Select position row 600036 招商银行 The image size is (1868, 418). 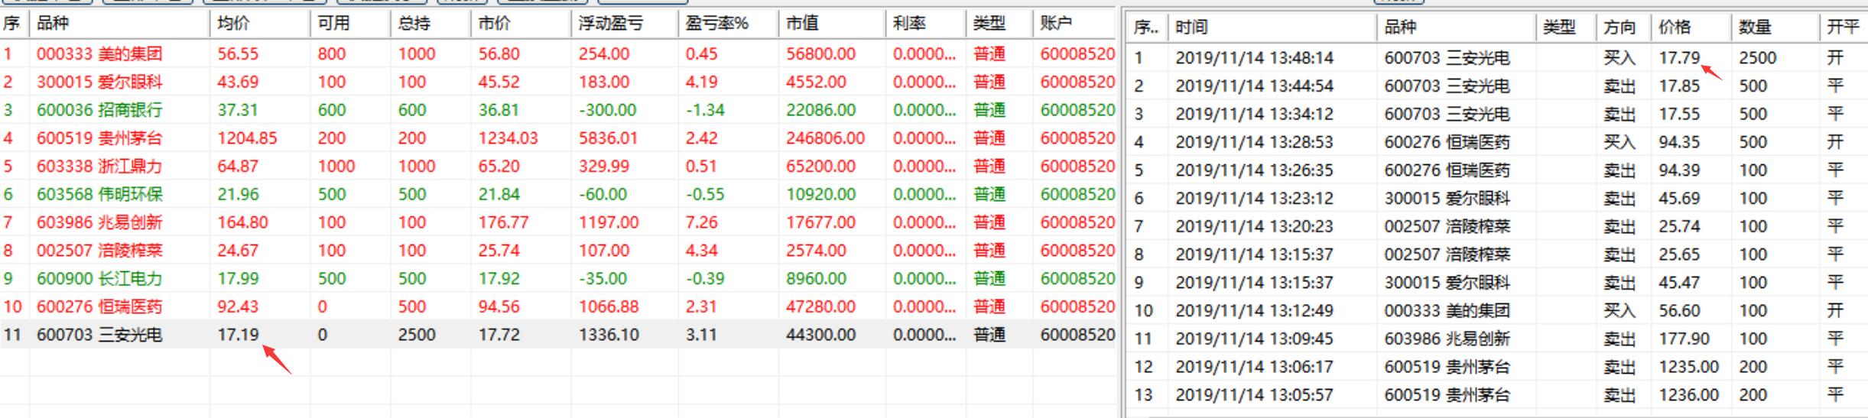tap(558, 110)
